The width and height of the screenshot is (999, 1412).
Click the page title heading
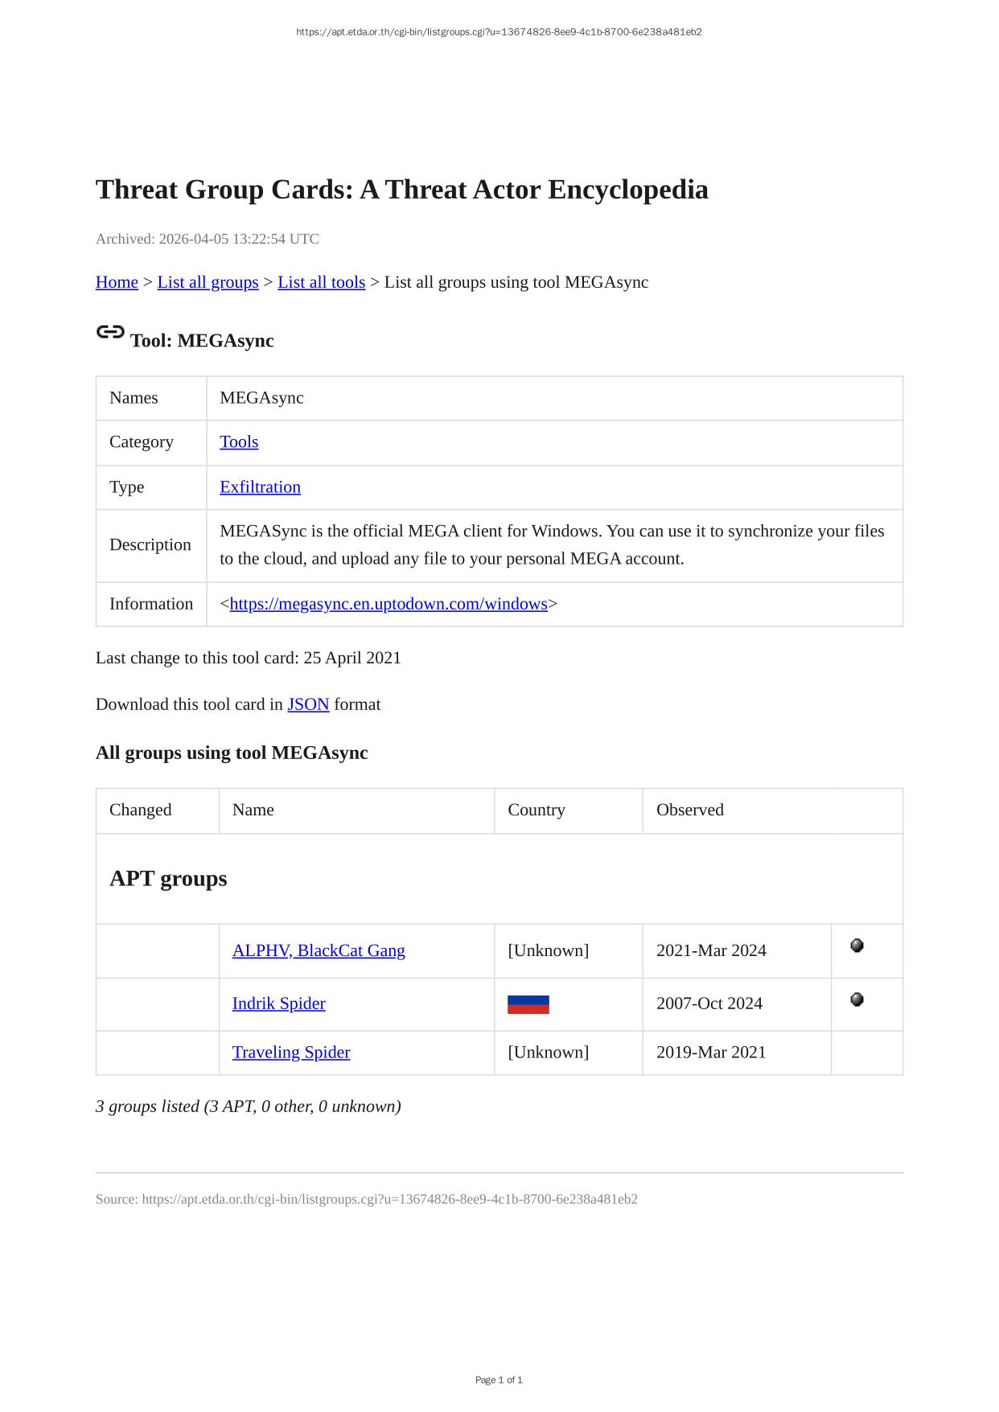401,190
